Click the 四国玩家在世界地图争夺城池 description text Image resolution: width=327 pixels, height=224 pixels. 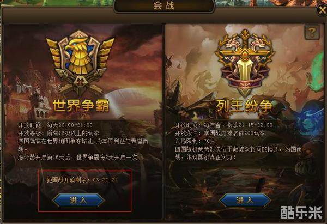coord(83,145)
